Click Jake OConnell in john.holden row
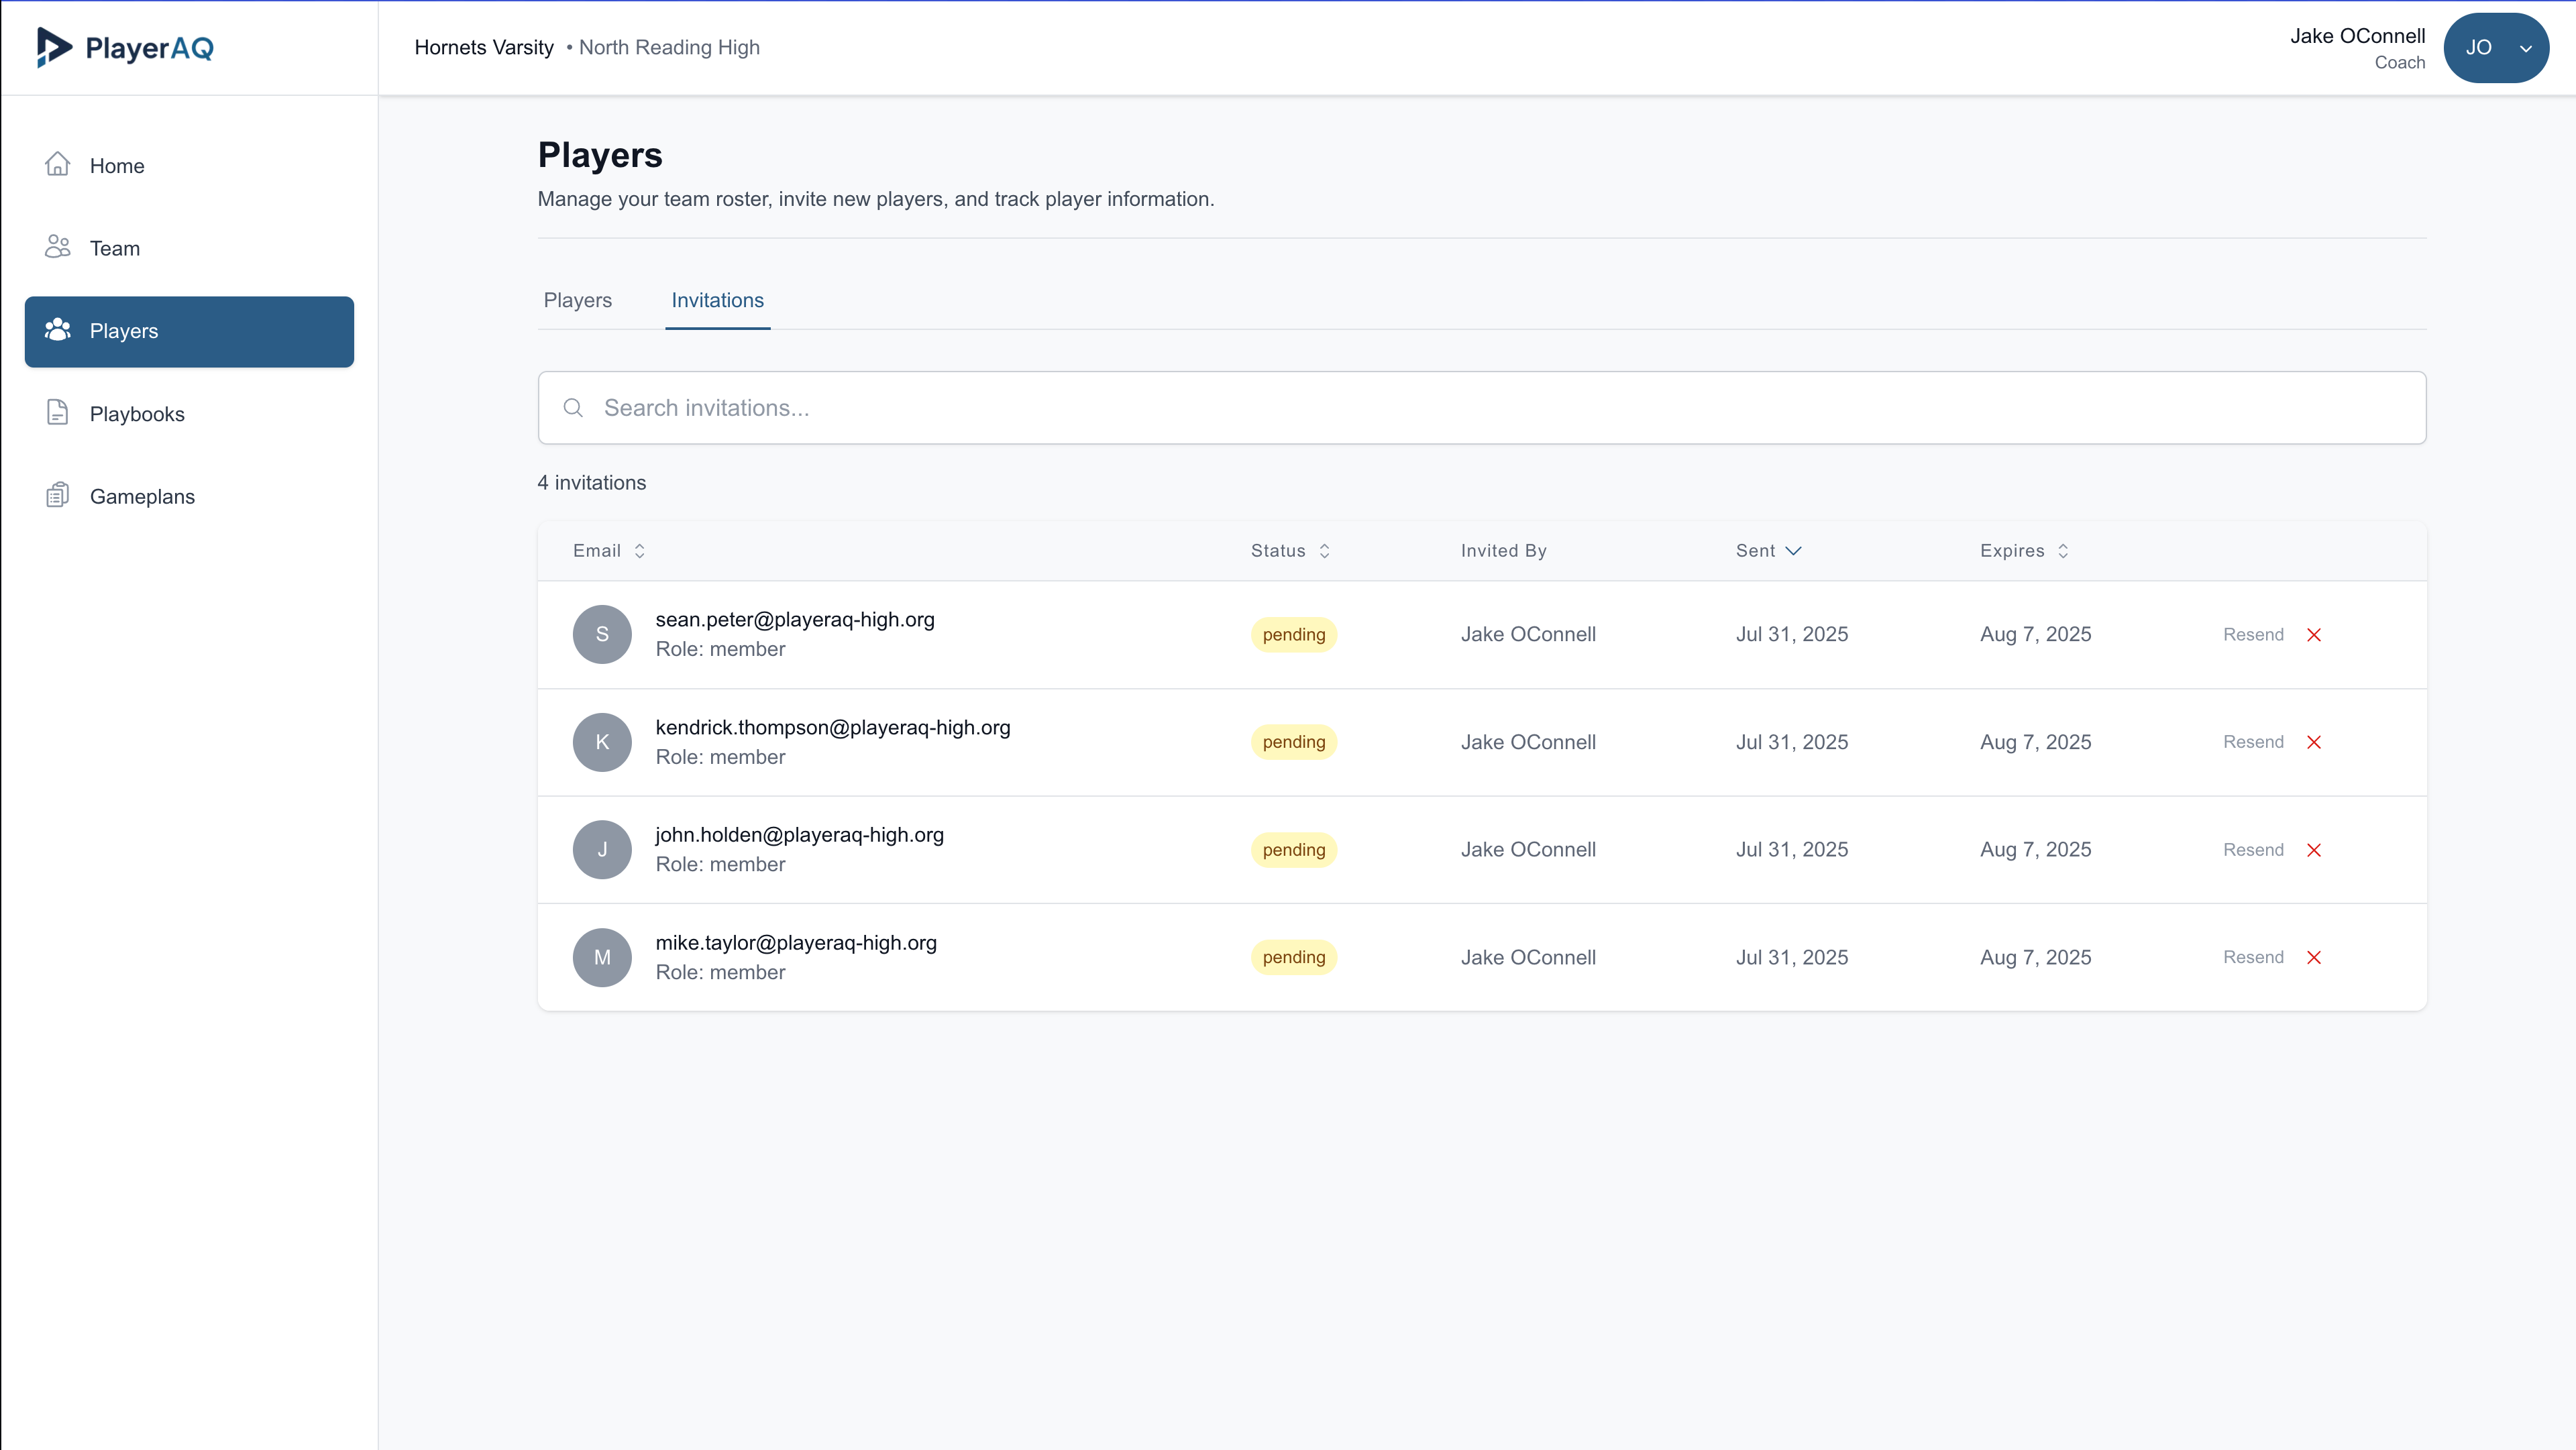The height and width of the screenshot is (1450, 2576). [x=1528, y=850]
